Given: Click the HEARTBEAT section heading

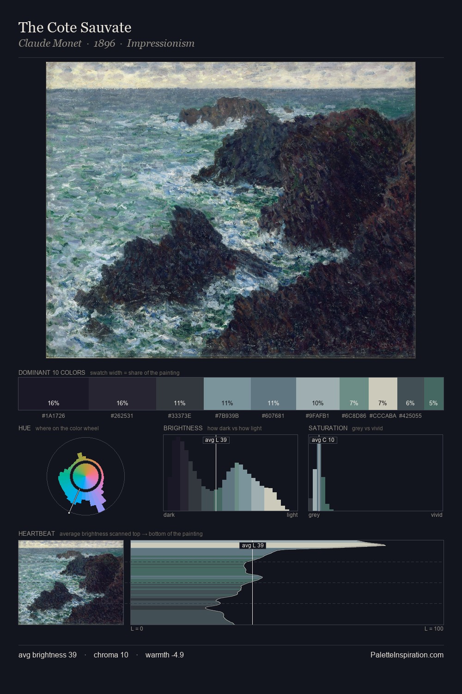Looking at the screenshot, I should (36, 533).
